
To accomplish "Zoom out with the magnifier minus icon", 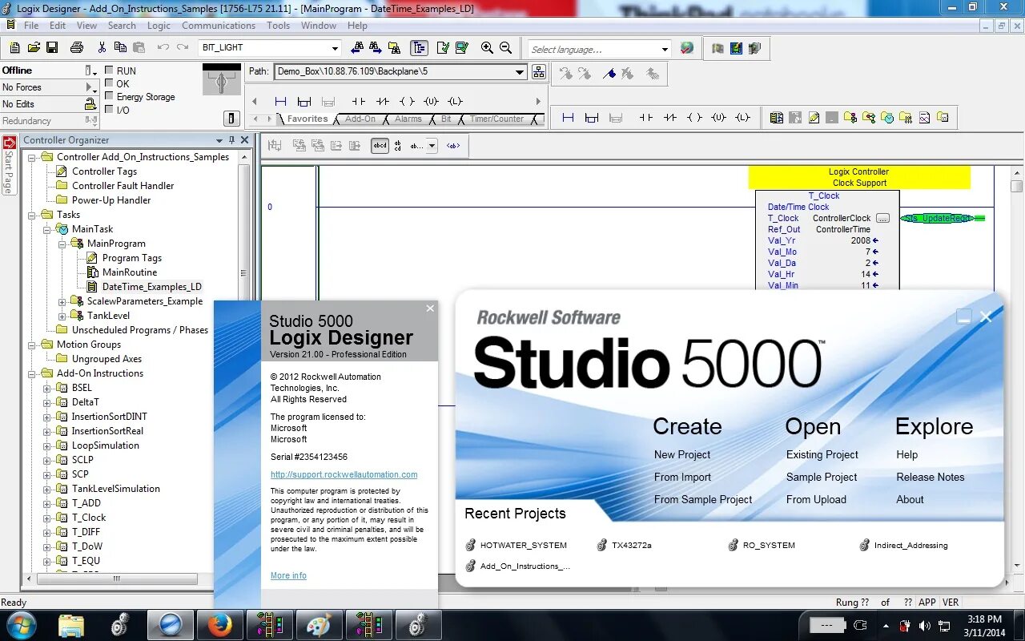I will click(506, 48).
